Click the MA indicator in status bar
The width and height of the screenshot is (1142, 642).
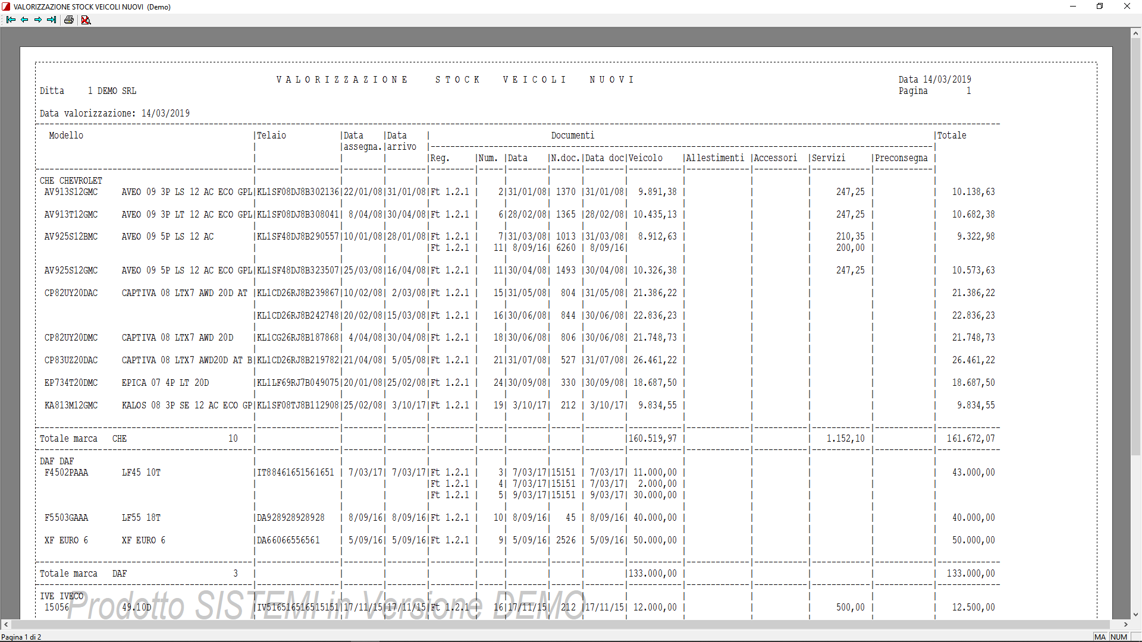pyautogui.click(x=1100, y=637)
